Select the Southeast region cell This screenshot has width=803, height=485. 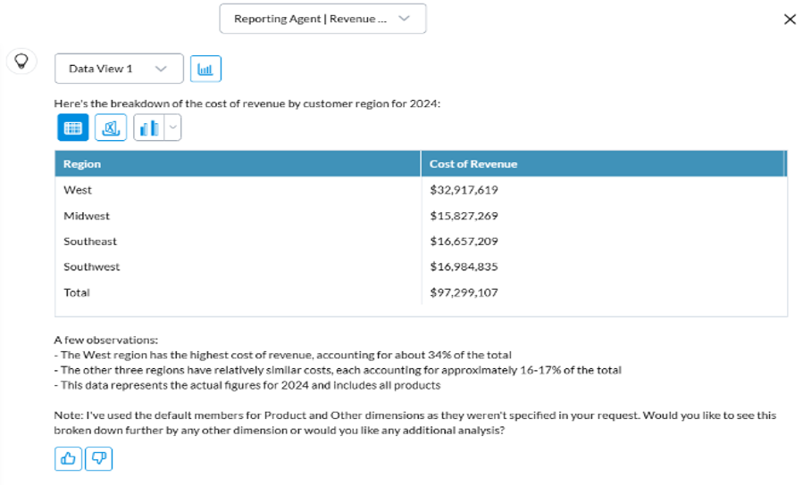coord(90,242)
